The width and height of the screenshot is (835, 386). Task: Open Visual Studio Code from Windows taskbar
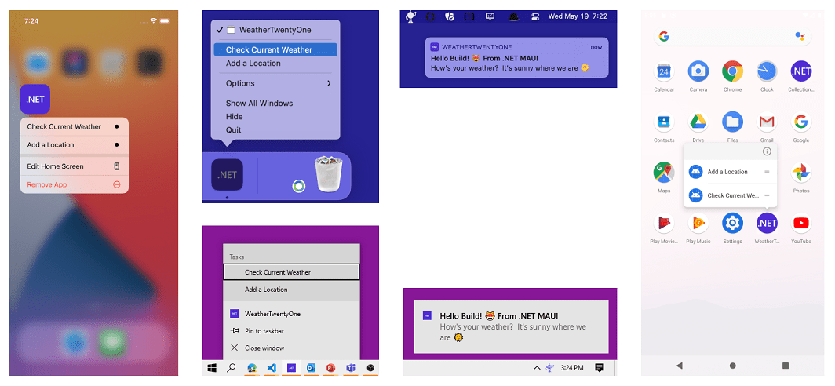[x=271, y=368]
